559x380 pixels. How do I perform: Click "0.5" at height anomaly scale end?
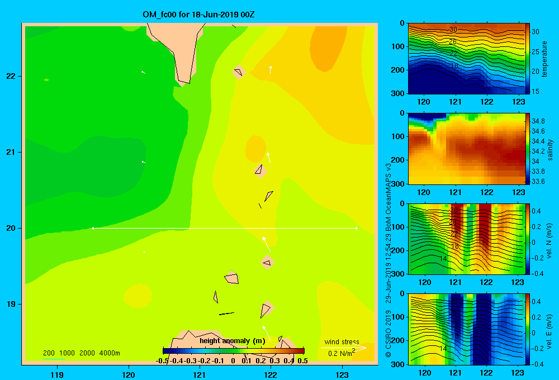coord(302,361)
